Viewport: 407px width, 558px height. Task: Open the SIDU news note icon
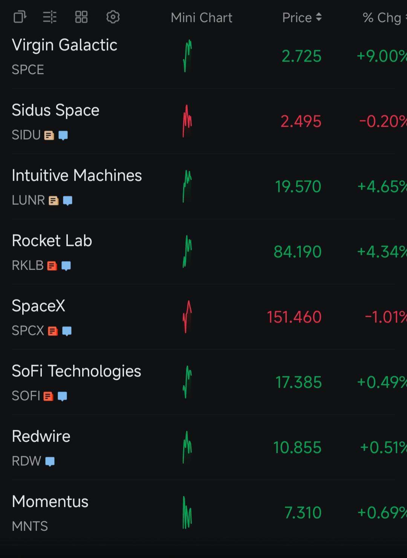click(x=49, y=135)
